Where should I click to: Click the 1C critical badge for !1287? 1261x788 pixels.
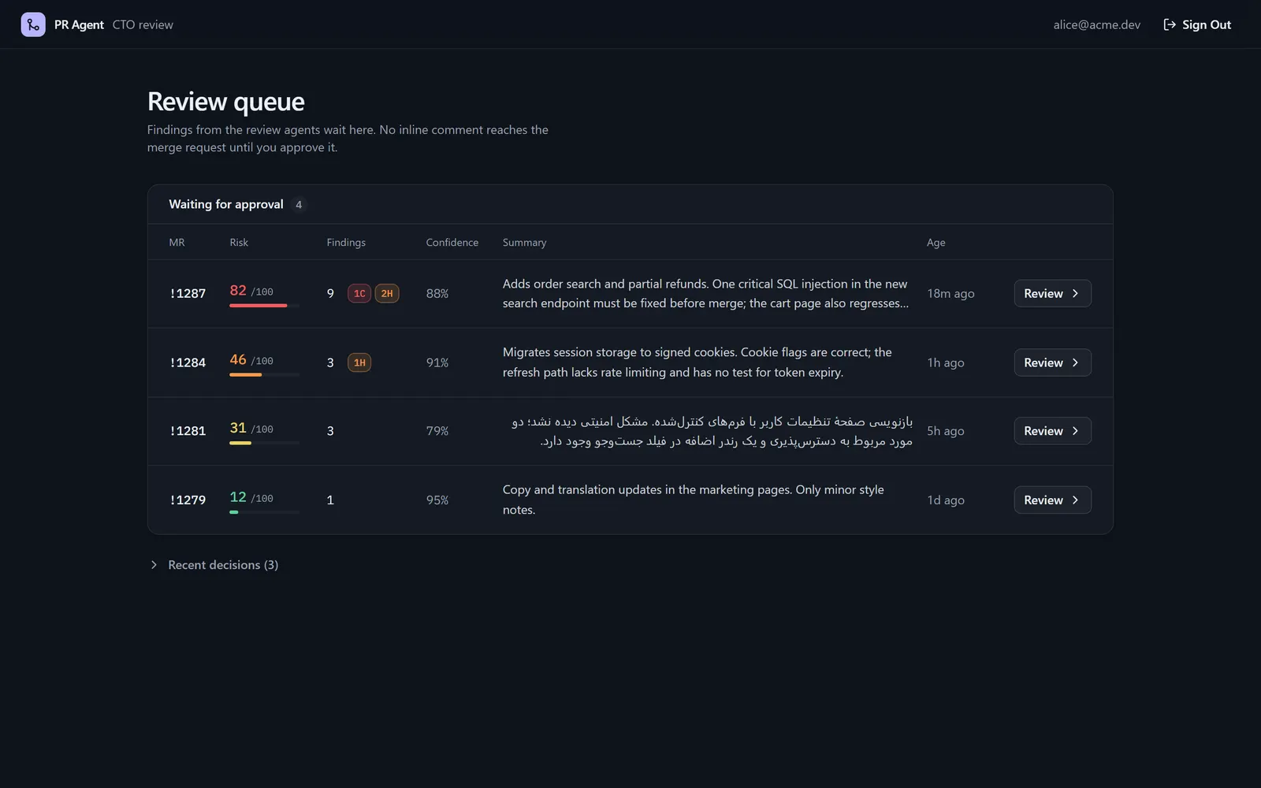point(359,293)
